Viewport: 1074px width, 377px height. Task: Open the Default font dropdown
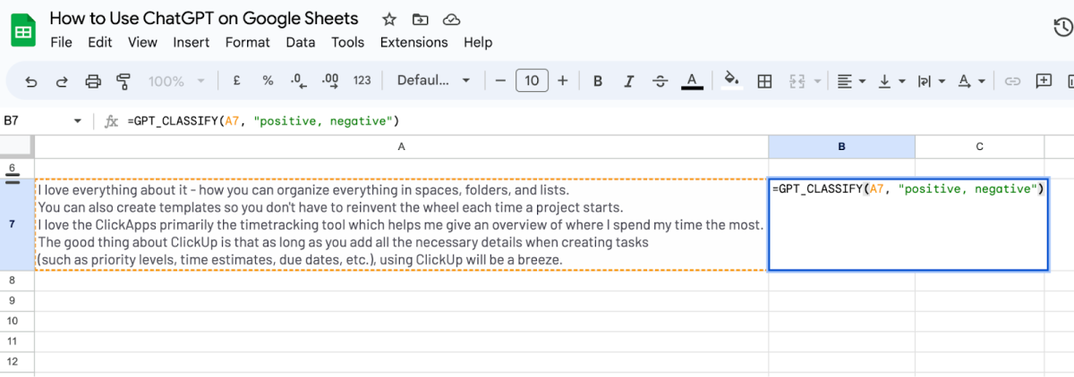point(434,80)
